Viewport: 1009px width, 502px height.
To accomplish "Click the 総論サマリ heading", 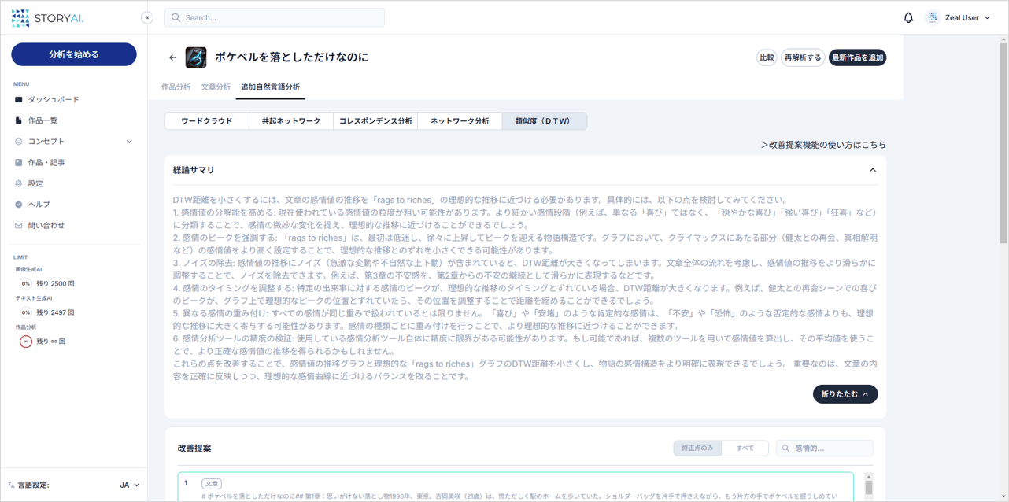I will click(194, 170).
